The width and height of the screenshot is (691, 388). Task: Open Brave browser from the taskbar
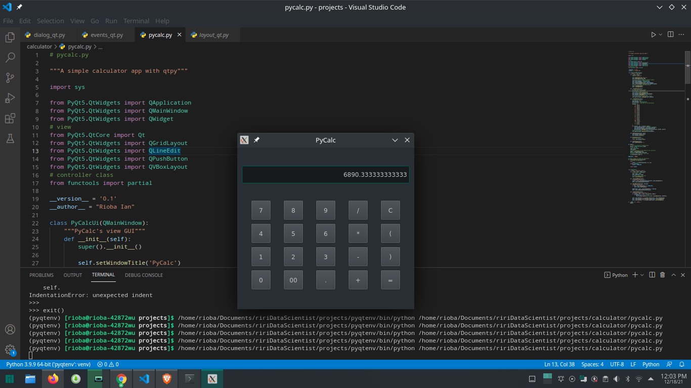[167, 378]
